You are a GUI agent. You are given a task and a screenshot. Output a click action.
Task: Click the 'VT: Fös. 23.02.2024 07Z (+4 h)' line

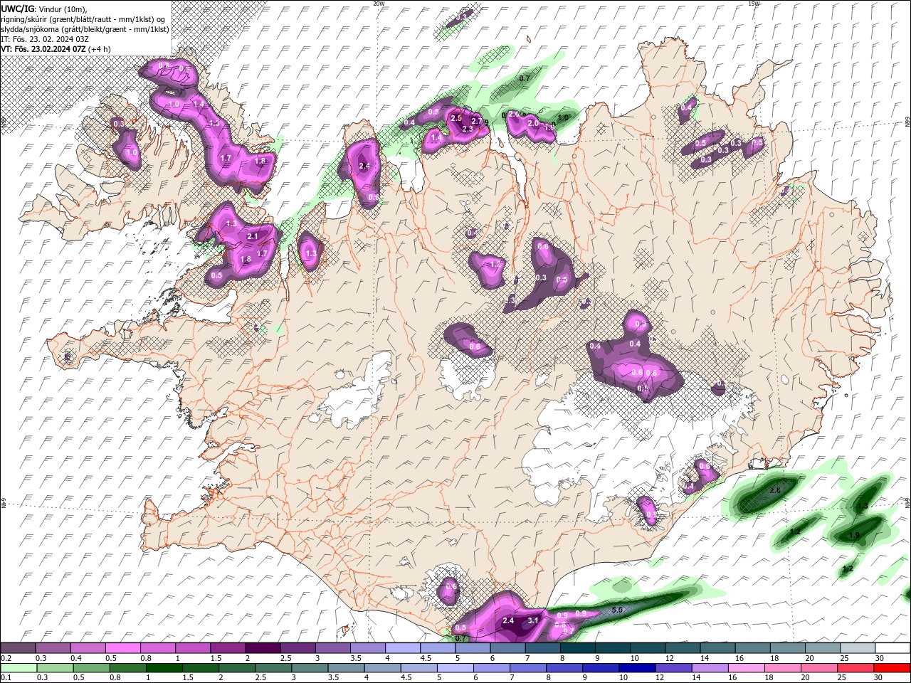(x=56, y=49)
